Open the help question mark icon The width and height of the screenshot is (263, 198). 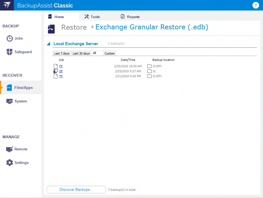[255, 5]
